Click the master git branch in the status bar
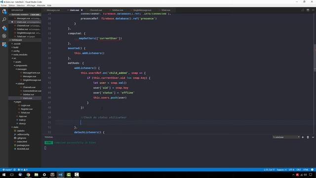The width and height of the screenshot is (316, 178). (x=7, y=170)
